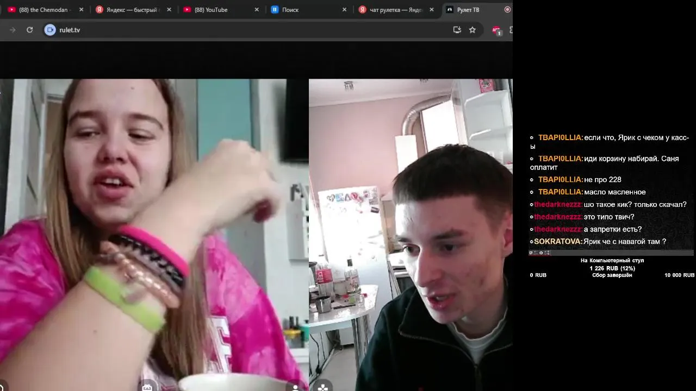Switch to 'Яндекс — быстрый' tab

pyautogui.click(x=127, y=10)
